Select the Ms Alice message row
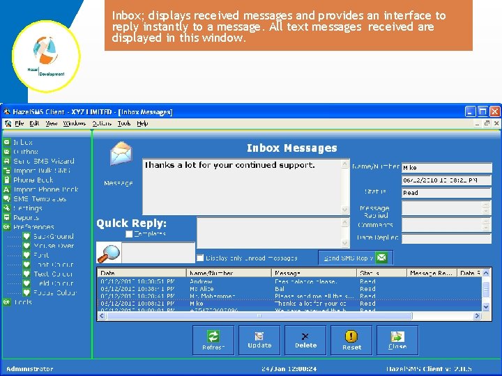 point(289,289)
